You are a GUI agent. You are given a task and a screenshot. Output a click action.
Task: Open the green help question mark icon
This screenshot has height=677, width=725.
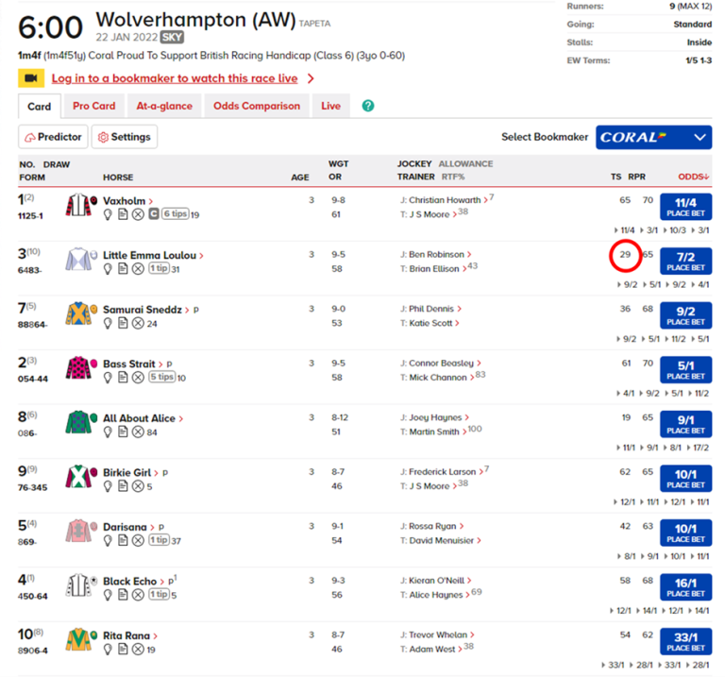[367, 106]
